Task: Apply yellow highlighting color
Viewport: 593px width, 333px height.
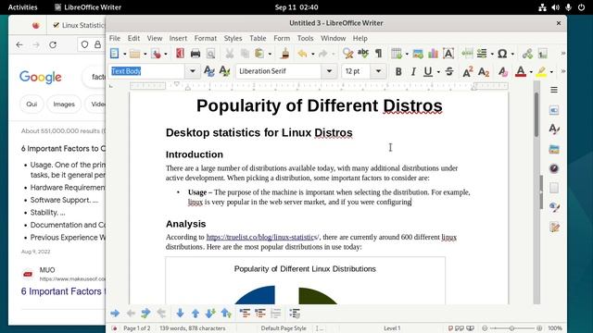Action: pos(541,71)
